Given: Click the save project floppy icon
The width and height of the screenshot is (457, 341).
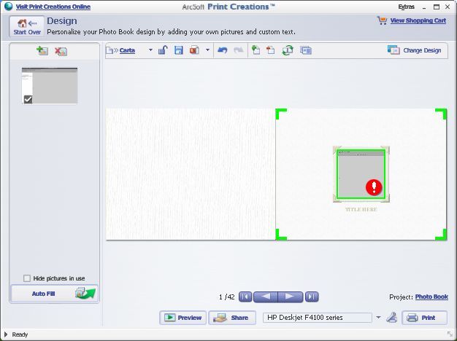Looking at the screenshot, I should [x=178, y=50].
